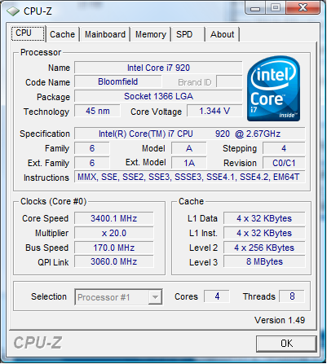
Task: Click the Level 3 cache 8 MBytes field
Action: (264, 261)
